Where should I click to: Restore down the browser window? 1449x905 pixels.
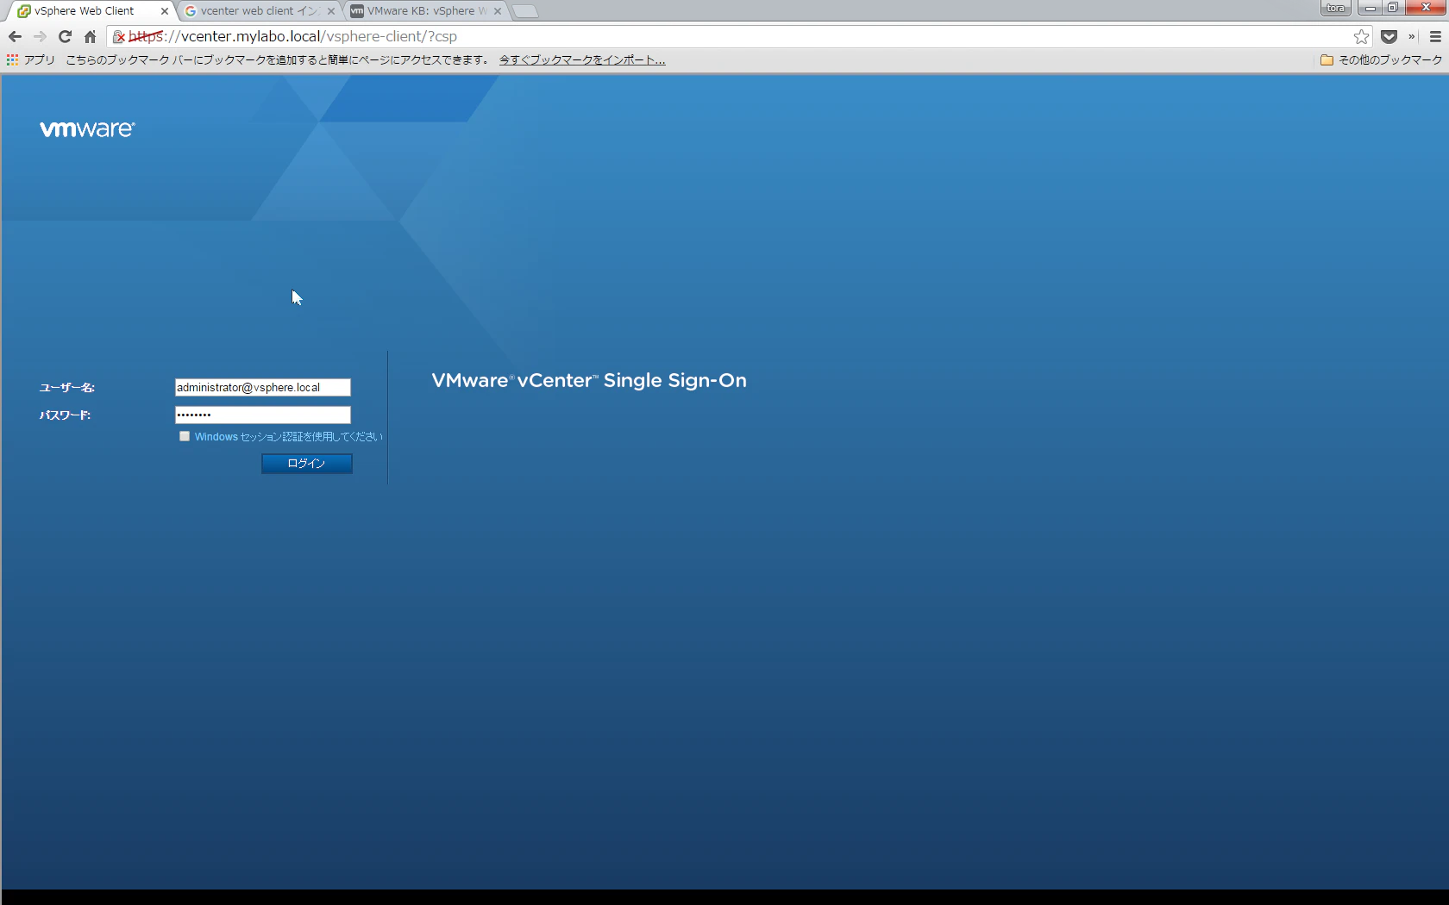pos(1393,8)
